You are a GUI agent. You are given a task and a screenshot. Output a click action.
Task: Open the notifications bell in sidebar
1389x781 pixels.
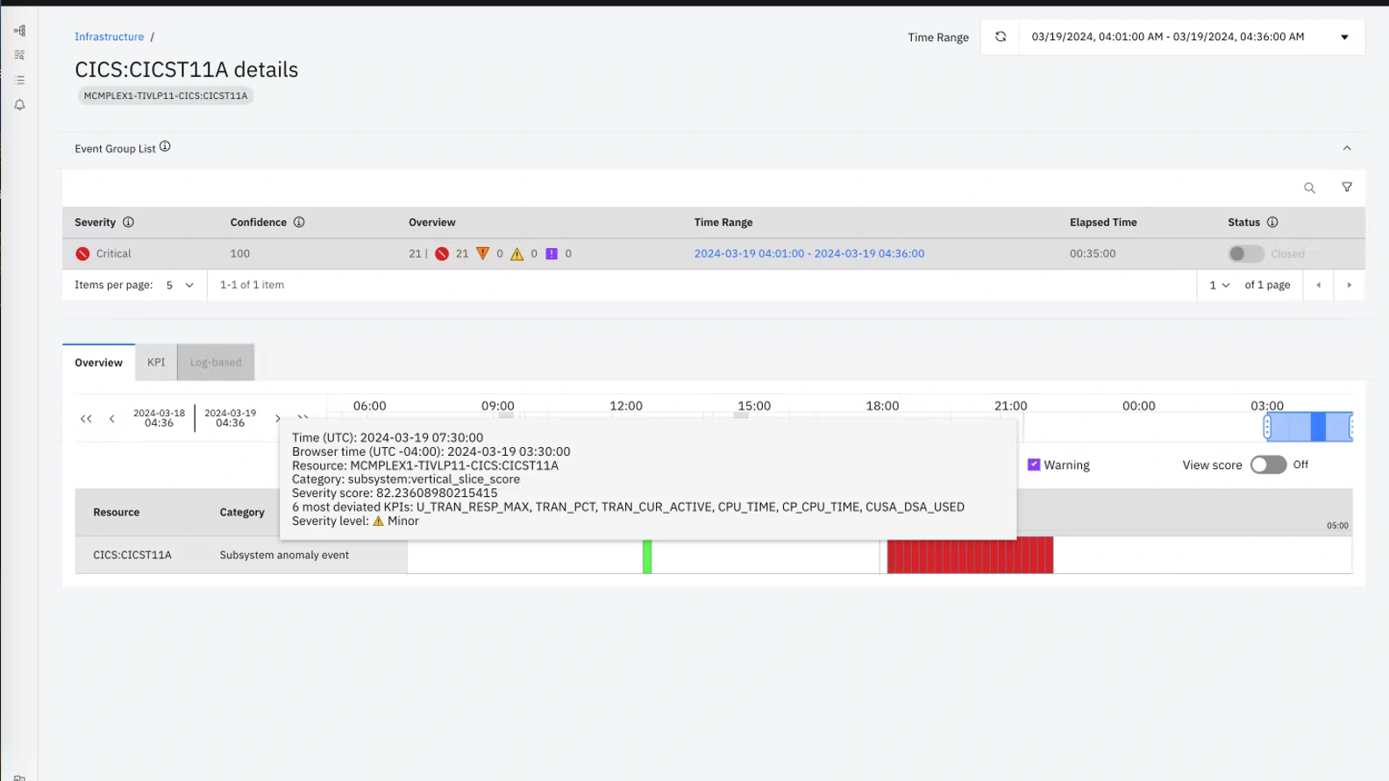coord(19,105)
